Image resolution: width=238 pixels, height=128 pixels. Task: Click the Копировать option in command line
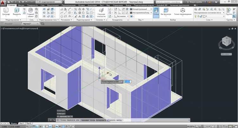tap(101, 120)
